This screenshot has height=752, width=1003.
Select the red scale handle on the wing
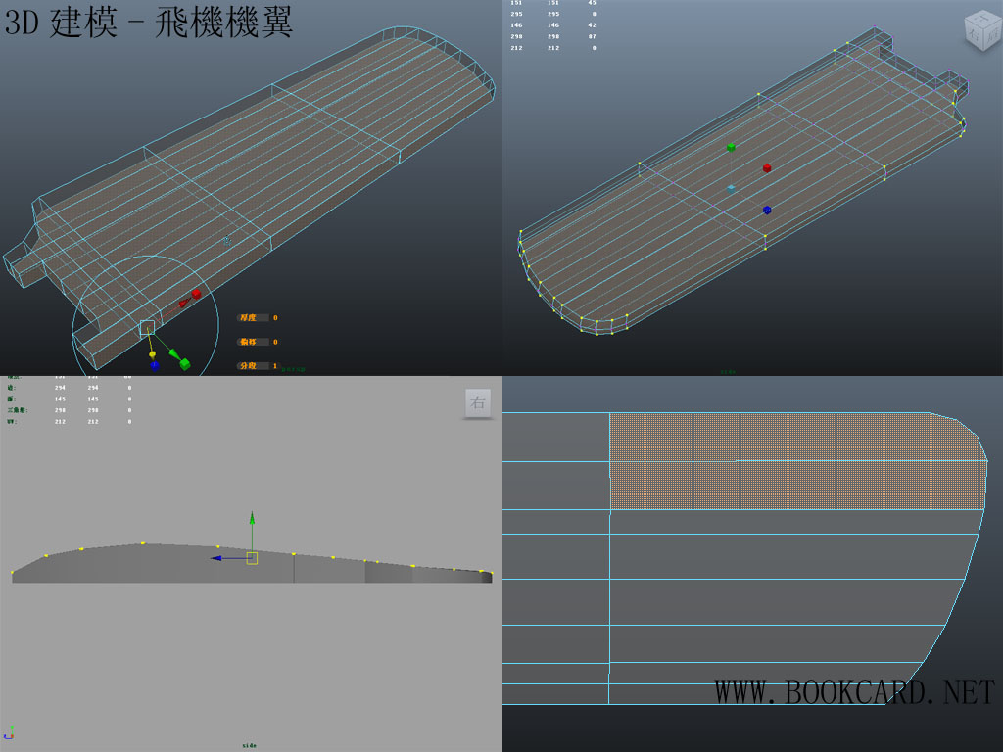point(767,168)
